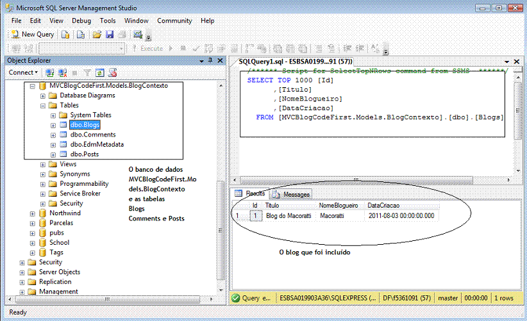
Task: Toggle the Object Explorer auto-hide pin
Action: [210, 60]
